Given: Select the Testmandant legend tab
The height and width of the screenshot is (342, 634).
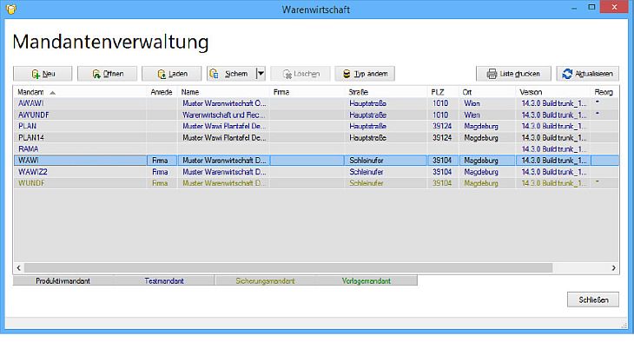Looking at the screenshot, I should click(164, 280).
